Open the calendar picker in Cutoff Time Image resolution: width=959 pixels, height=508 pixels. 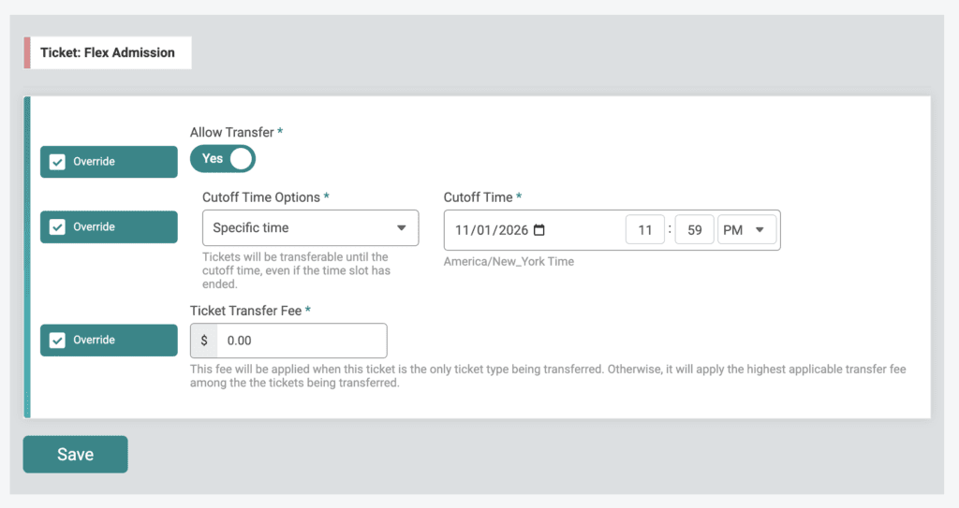(539, 230)
